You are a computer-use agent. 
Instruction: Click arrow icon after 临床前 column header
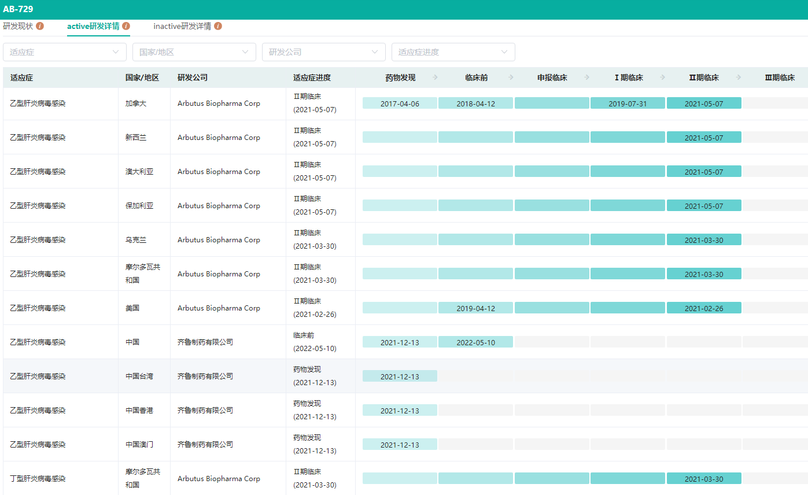tap(511, 77)
